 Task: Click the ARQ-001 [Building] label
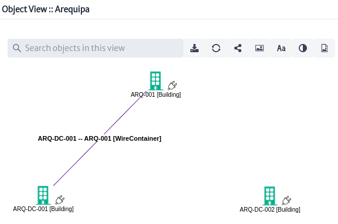pos(156,94)
